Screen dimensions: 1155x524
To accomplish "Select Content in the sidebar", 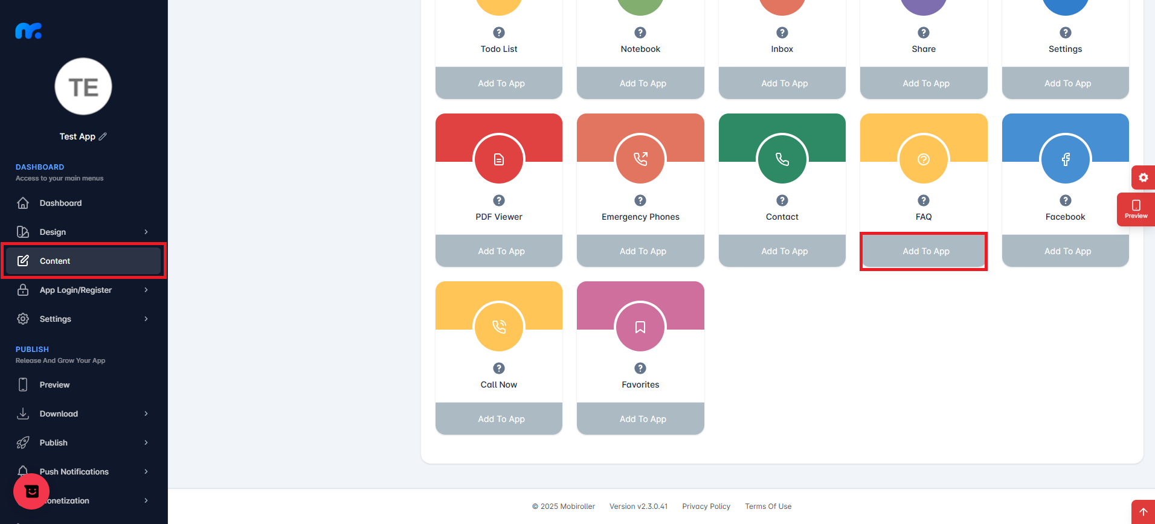I will tap(83, 261).
